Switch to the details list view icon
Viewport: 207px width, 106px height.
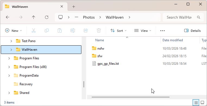click(196, 102)
